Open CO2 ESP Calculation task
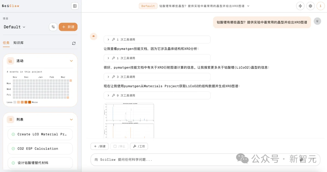Screen dimensions: 327x172 tap(40, 149)
